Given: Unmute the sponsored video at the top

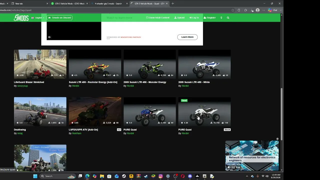Looking at the screenshot, I should pyautogui.click(x=49, y=37).
